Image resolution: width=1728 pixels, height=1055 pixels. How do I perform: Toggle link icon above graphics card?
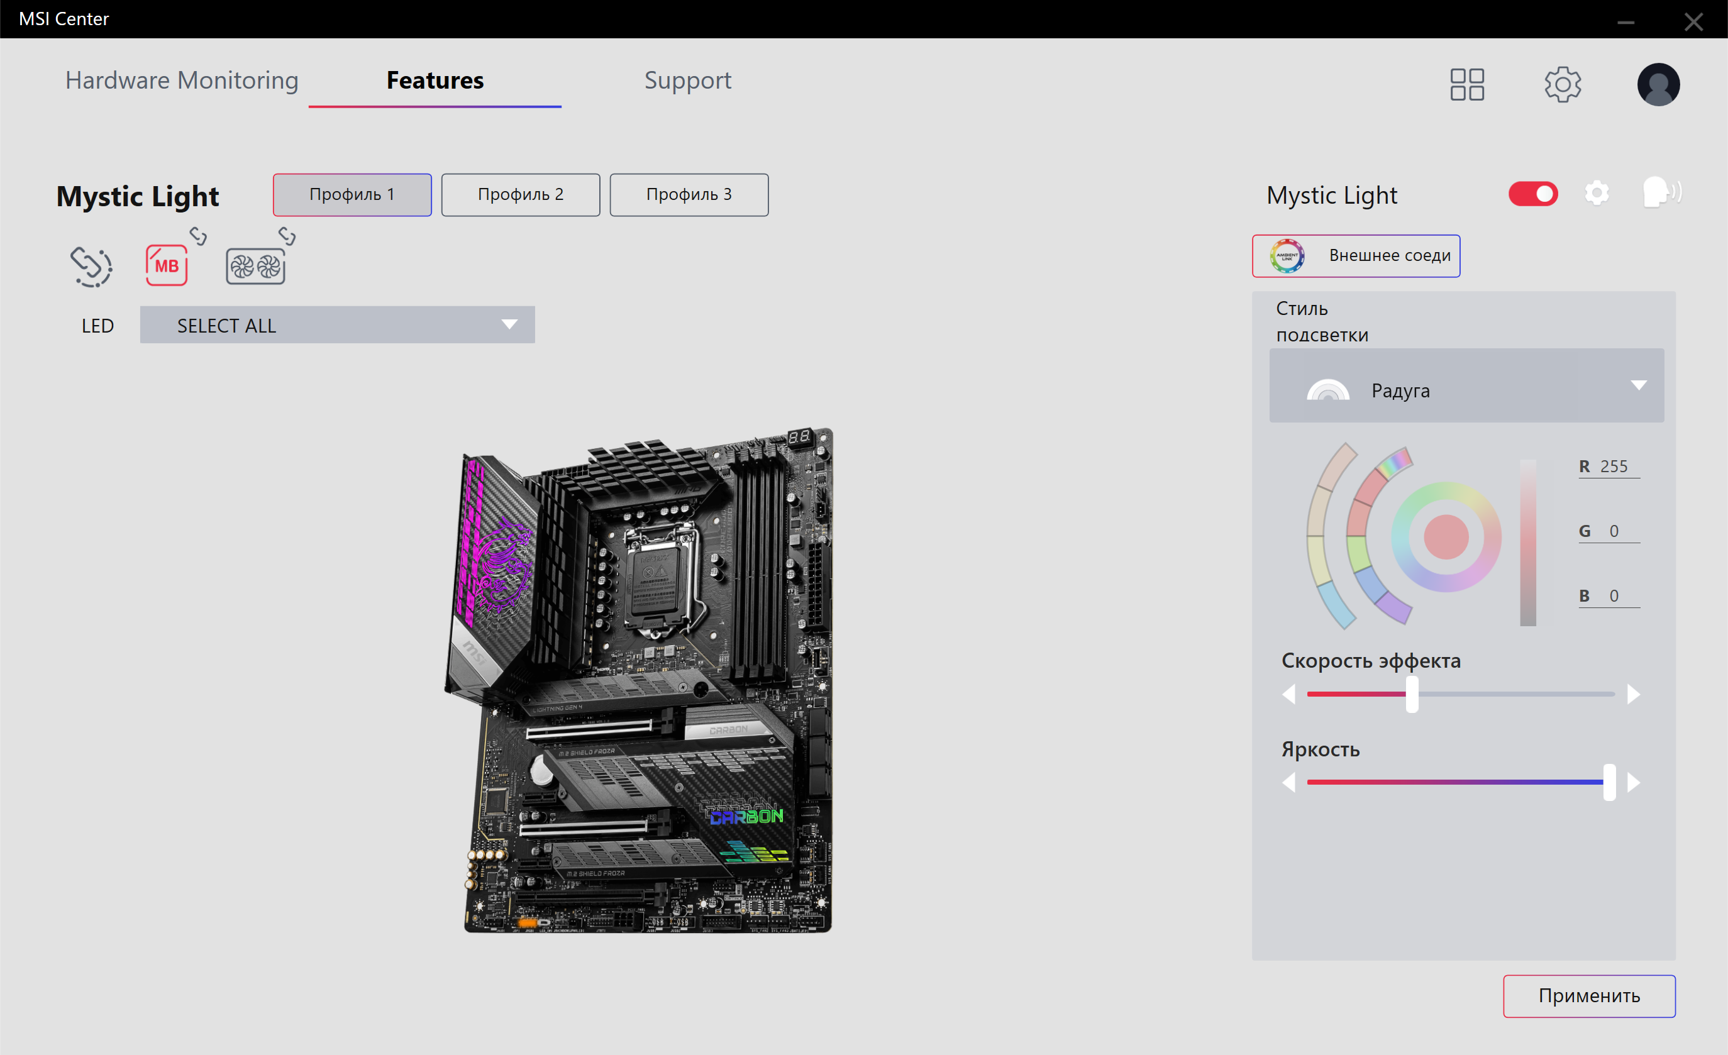click(287, 236)
